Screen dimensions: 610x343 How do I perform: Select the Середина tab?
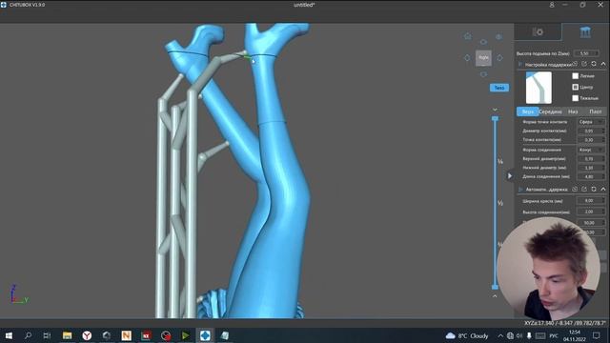pos(550,111)
